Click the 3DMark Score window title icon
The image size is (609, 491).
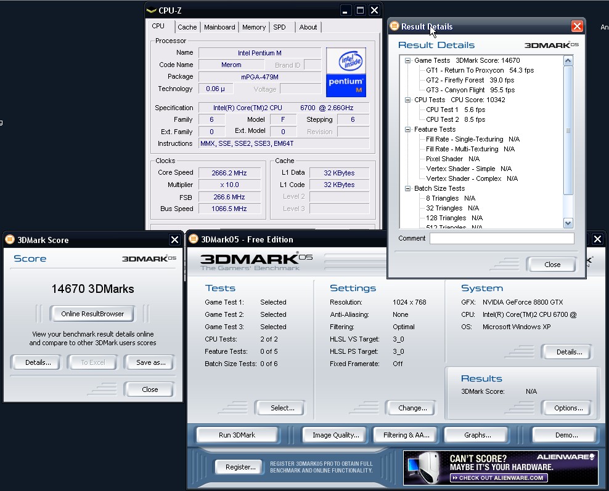pos(10,240)
